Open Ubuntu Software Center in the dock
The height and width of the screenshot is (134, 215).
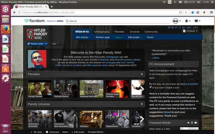[5, 69]
